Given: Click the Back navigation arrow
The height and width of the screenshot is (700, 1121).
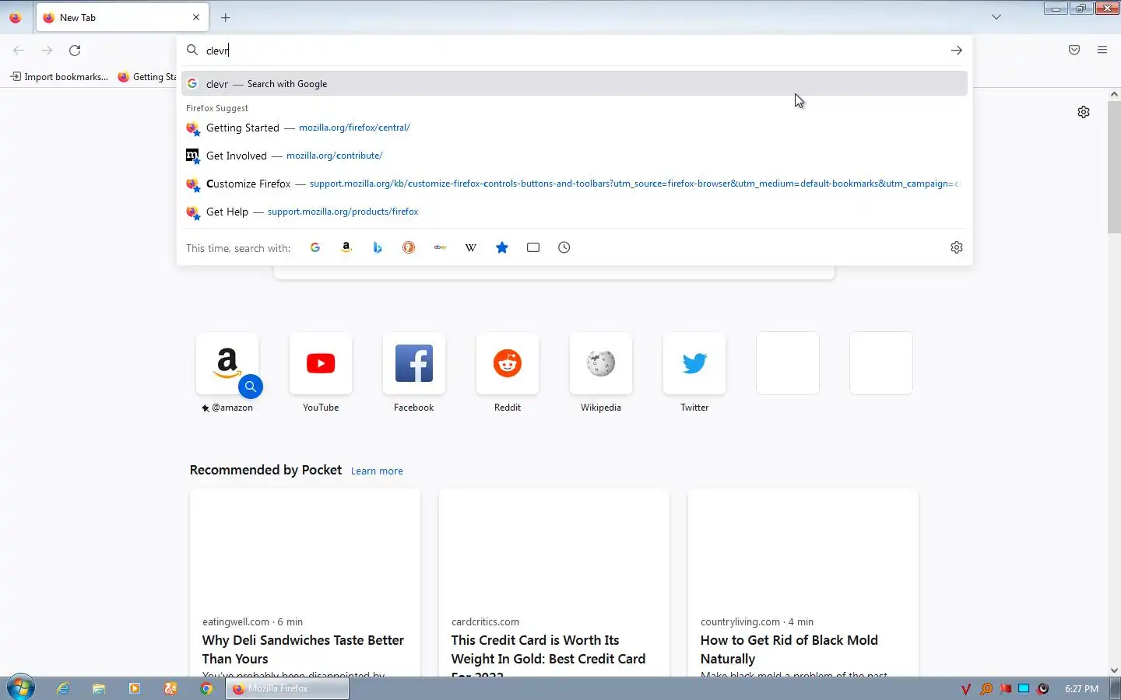Looking at the screenshot, I should (19, 51).
